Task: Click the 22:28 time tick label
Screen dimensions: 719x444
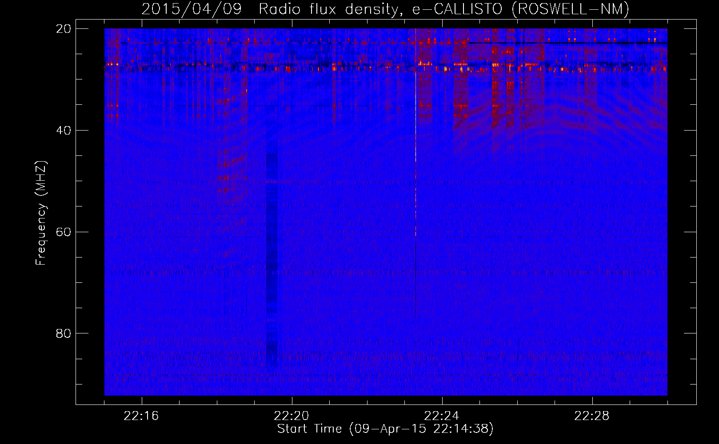Action: point(592,416)
